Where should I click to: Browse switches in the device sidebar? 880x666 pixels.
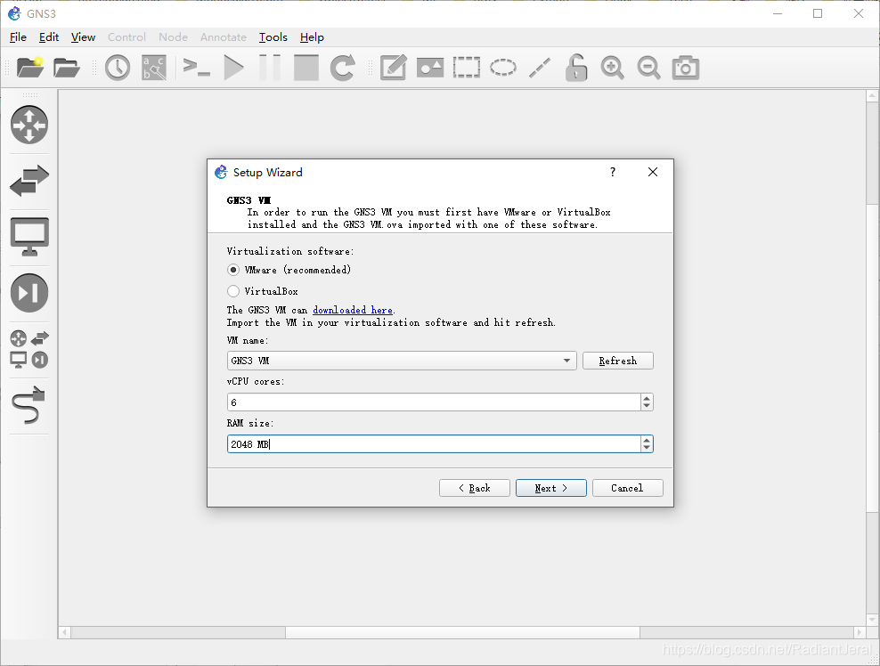(x=29, y=181)
